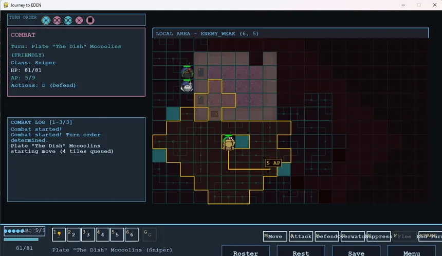Activate the Attack action

pos(301,236)
